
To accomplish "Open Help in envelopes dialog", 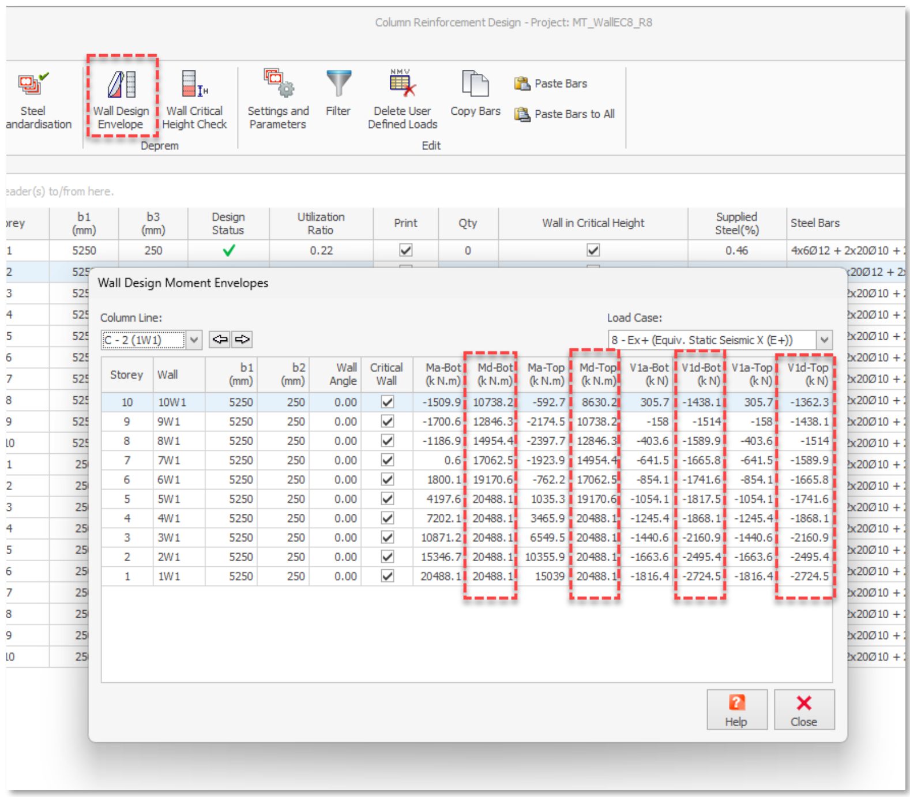I will 736,710.
